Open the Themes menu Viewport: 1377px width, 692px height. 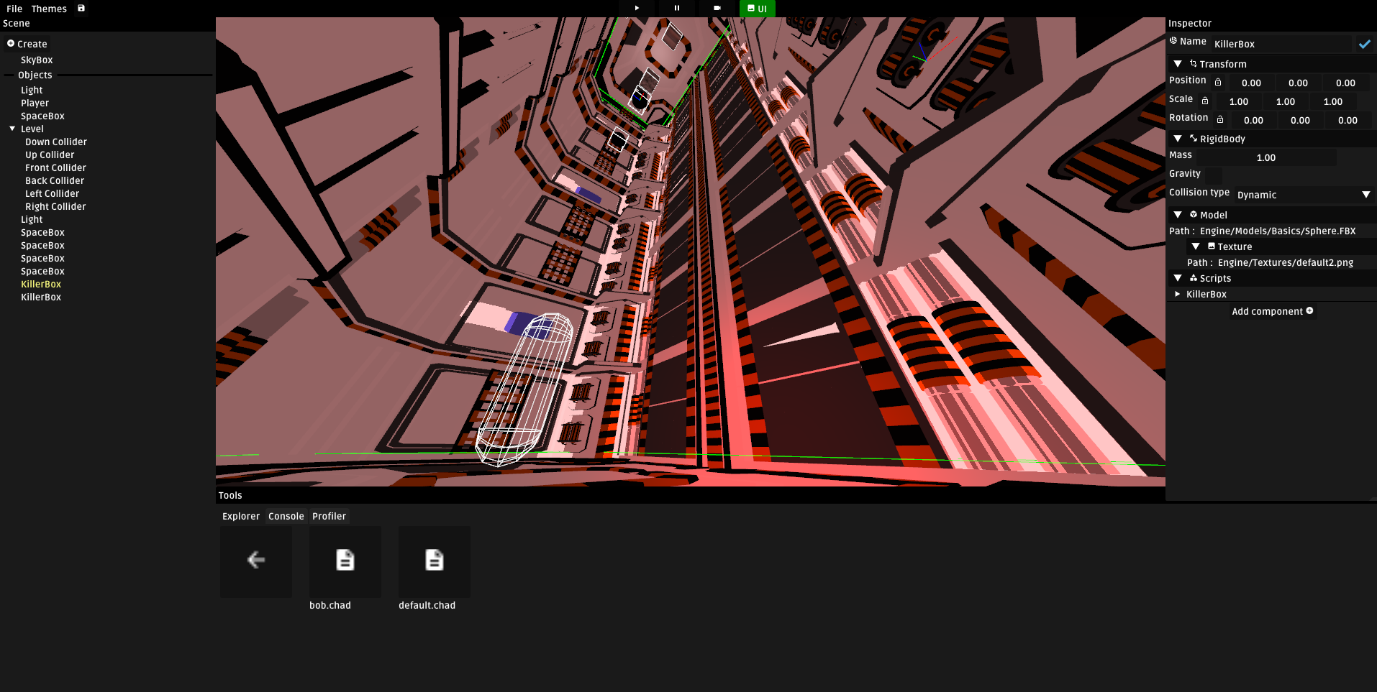[x=49, y=8]
